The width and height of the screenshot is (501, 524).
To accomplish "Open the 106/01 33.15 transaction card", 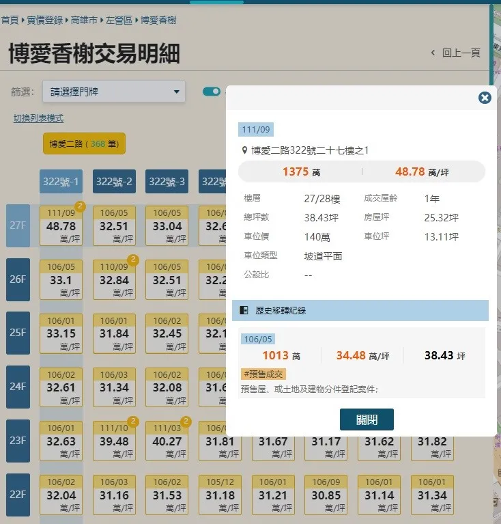I will coord(61,333).
